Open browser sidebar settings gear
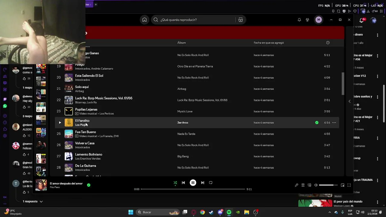The width and height of the screenshot is (386, 217). tap(5, 136)
